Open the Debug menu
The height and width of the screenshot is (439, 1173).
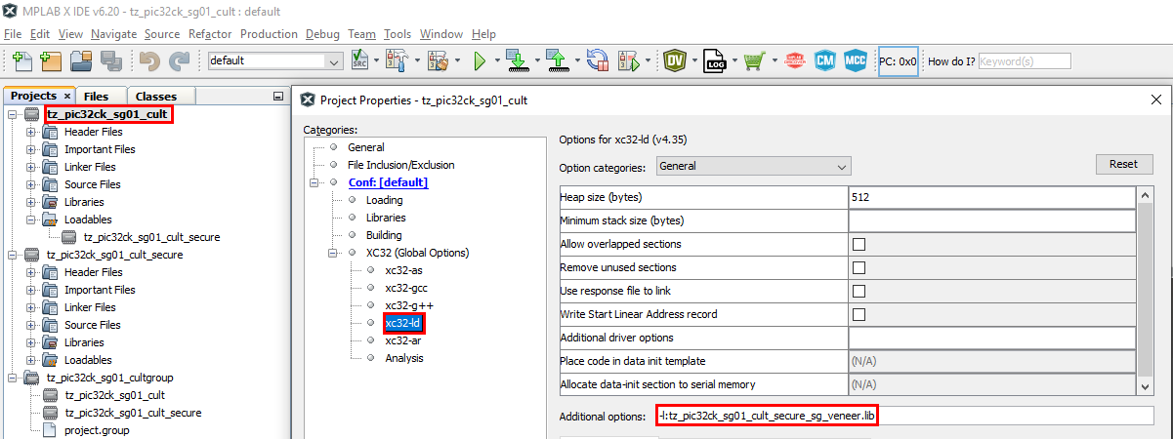pos(322,33)
